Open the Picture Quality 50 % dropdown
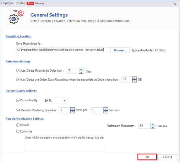 tap(55, 100)
